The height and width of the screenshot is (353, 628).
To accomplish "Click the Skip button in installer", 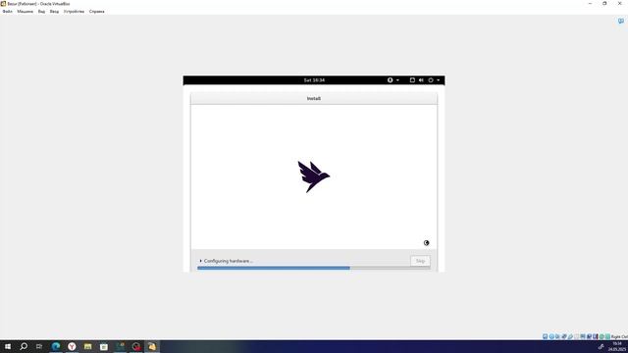I will (420, 261).
